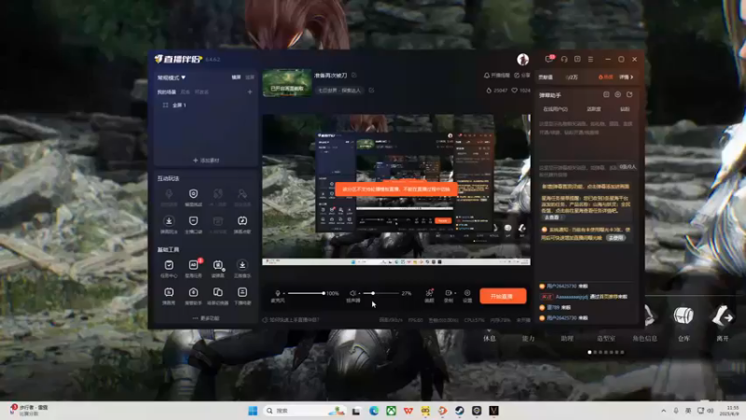
Task: Open 场景切换器 scene switcher icon
Action: pyautogui.click(x=218, y=292)
